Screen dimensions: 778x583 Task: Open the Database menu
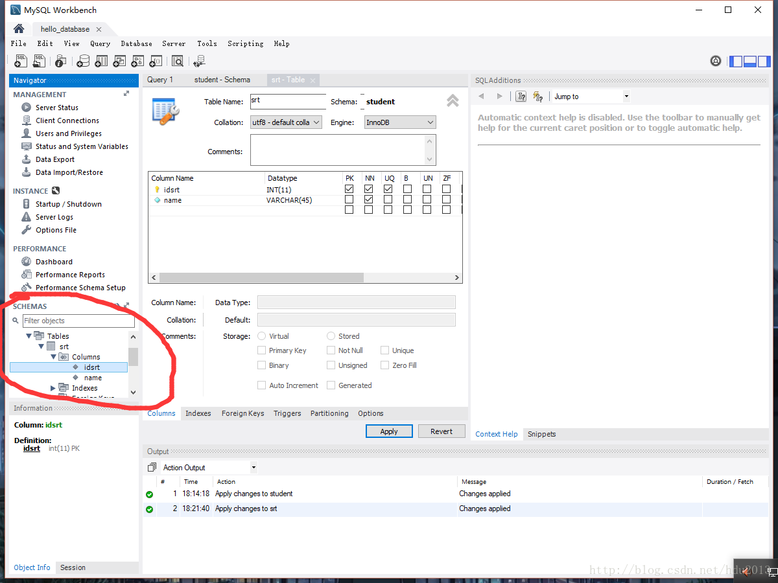pos(136,43)
